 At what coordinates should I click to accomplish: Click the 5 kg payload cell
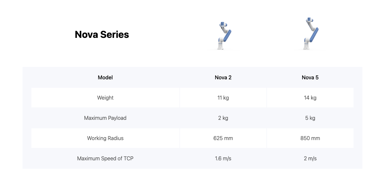click(310, 118)
